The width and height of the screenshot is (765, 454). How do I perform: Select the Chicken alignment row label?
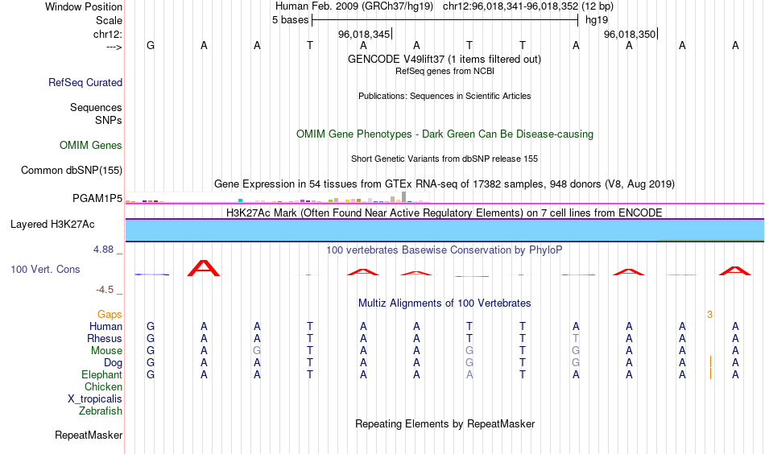pos(103,386)
